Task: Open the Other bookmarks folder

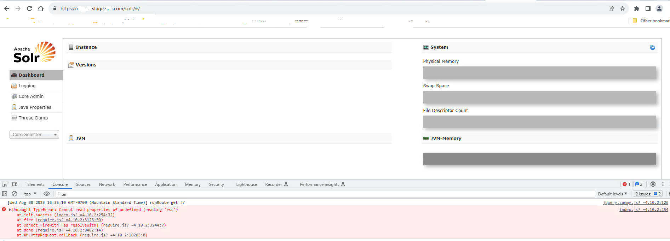Action: 651,21
